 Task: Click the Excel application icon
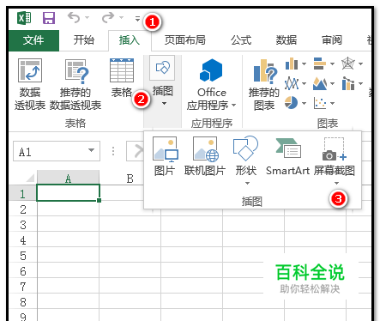pos(24,18)
